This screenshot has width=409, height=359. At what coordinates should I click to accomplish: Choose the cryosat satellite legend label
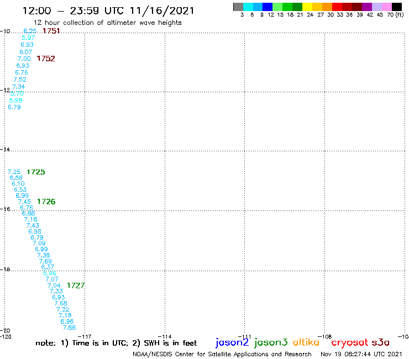350,342
